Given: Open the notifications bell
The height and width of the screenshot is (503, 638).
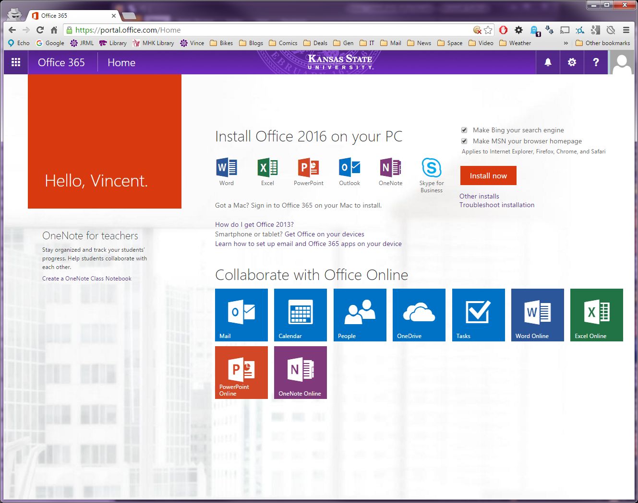Looking at the screenshot, I should click(x=548, y=62).
